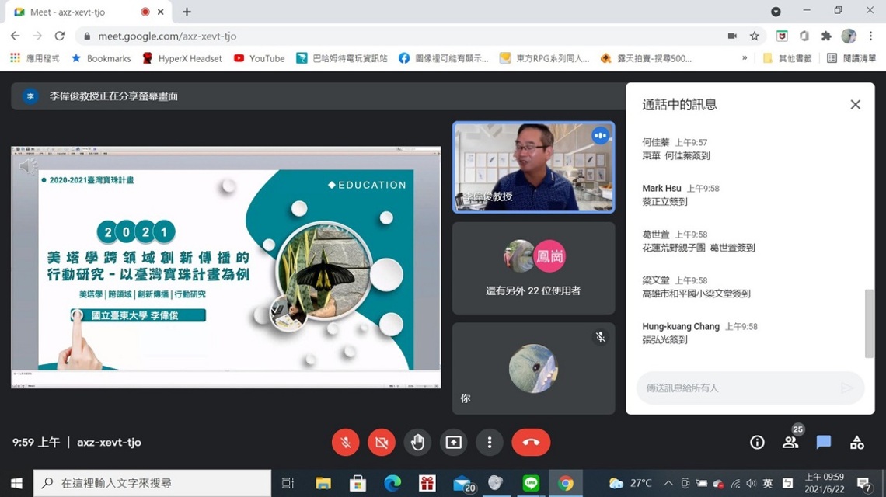Click the camera permission icon in address bar

pos(732,36)
